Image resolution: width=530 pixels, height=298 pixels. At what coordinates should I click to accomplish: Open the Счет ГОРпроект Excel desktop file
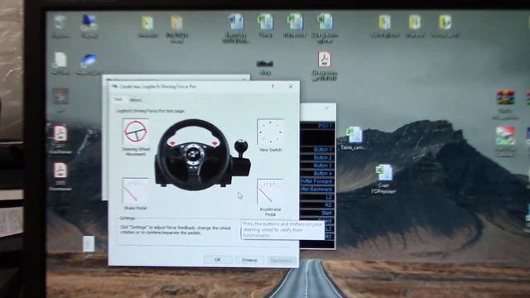(383, 179)
